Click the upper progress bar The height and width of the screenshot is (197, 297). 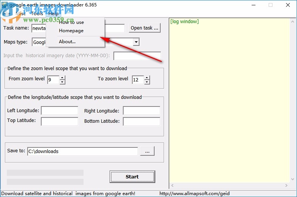click(x=45, y=173)
